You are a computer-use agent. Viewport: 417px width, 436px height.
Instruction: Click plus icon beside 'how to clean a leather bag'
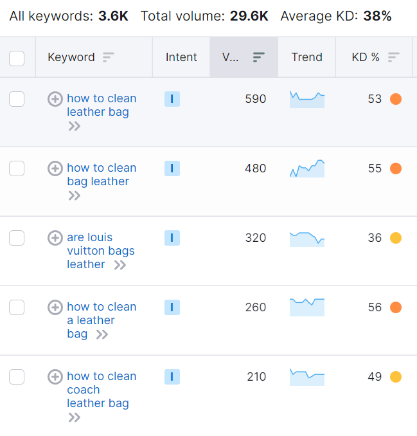(x=55, y=307)
